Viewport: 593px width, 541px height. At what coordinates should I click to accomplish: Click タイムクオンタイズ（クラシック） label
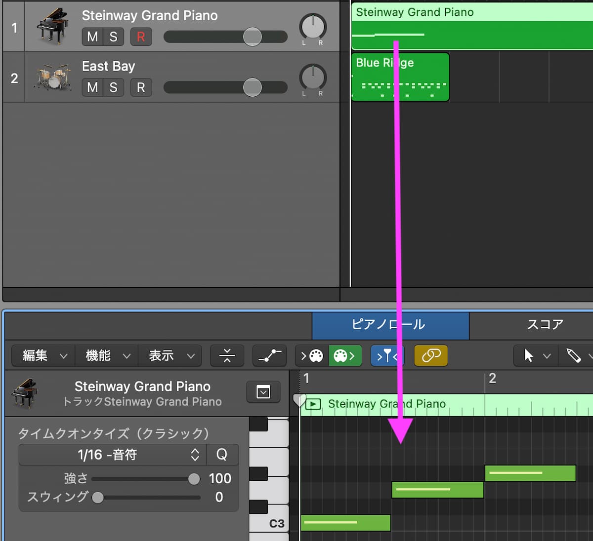[x=114, y=433]
